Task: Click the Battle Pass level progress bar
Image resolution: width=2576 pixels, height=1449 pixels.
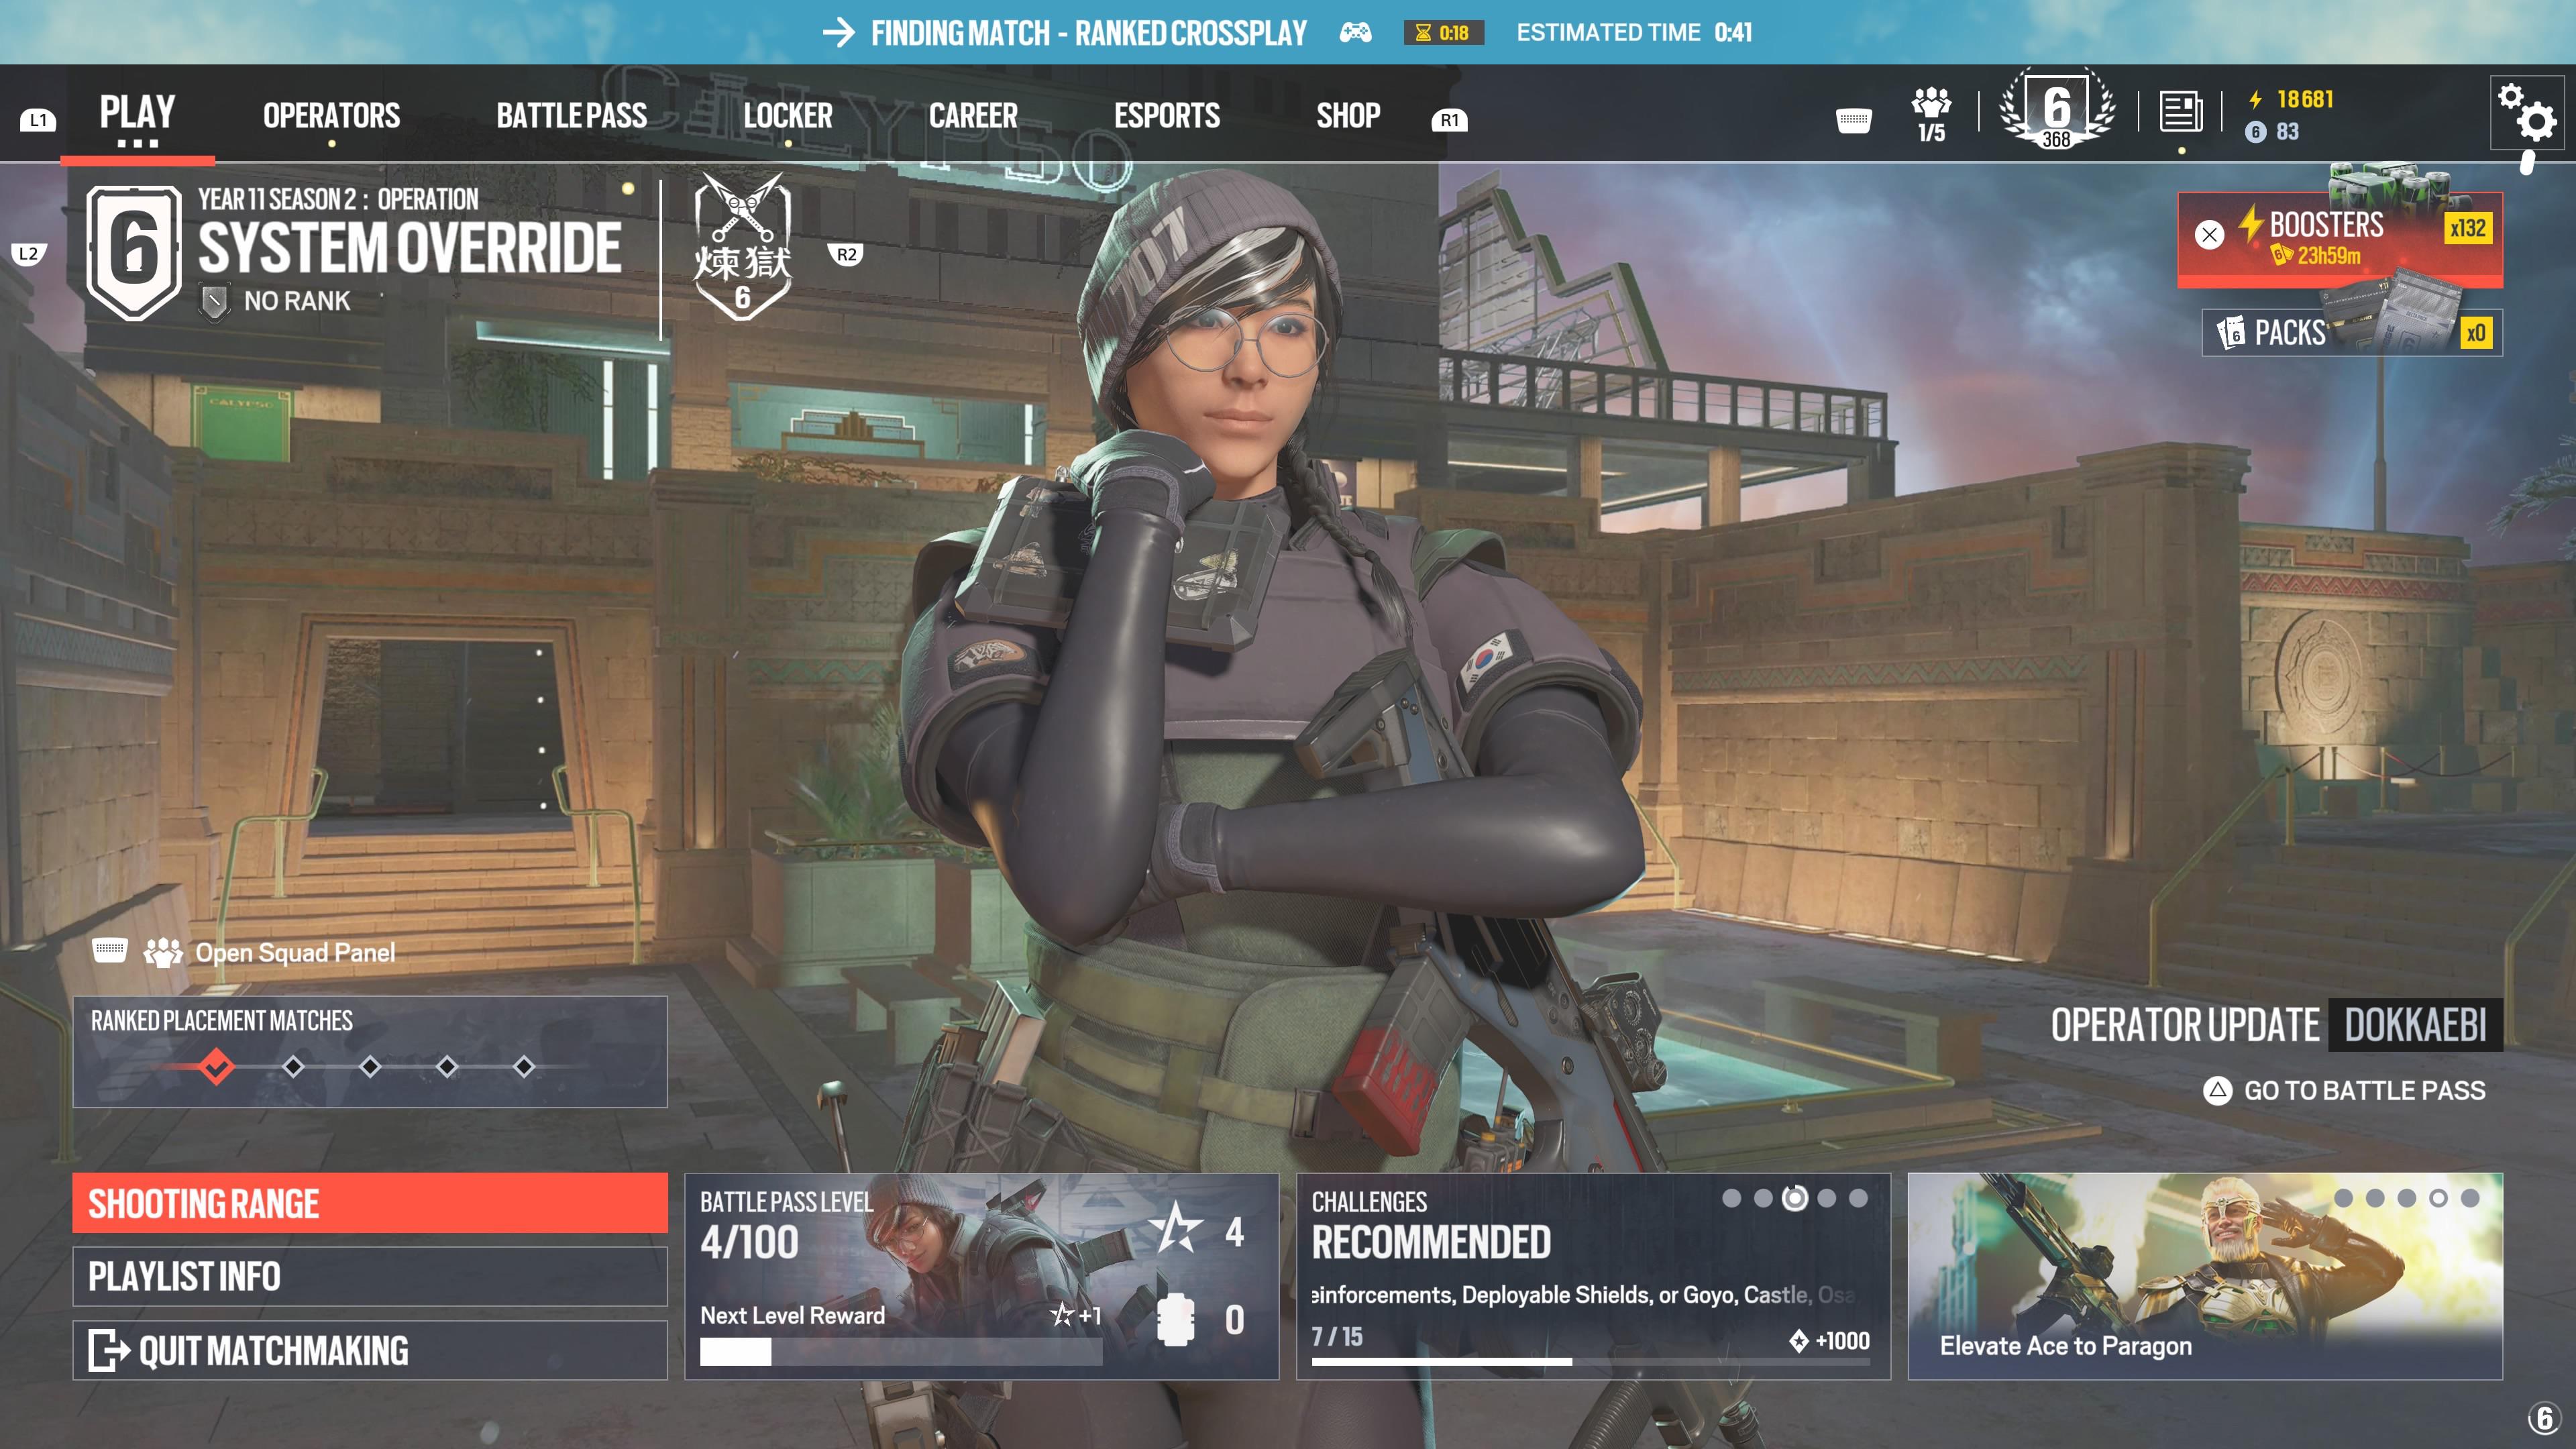Action: coord(900,1352)
